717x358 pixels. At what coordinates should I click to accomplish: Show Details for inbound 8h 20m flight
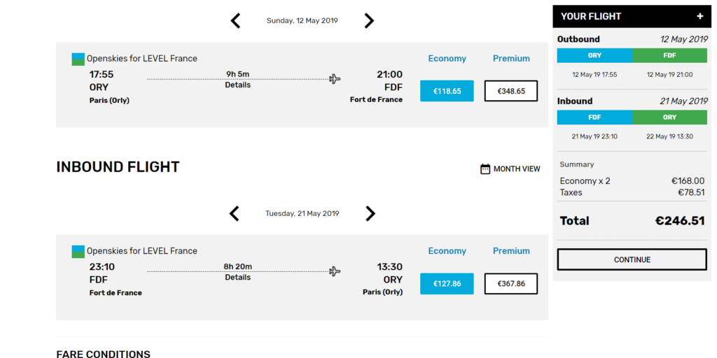tap(237, 278)
